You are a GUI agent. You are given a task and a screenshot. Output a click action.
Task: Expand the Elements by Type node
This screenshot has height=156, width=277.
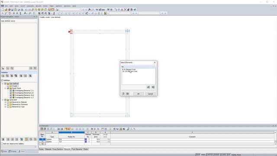click(5, 107)
